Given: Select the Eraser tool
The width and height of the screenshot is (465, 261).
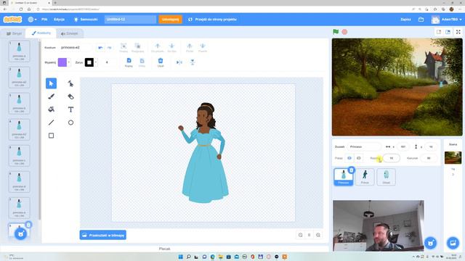Looking at the screenshot, I should click(x=70, y=96).
